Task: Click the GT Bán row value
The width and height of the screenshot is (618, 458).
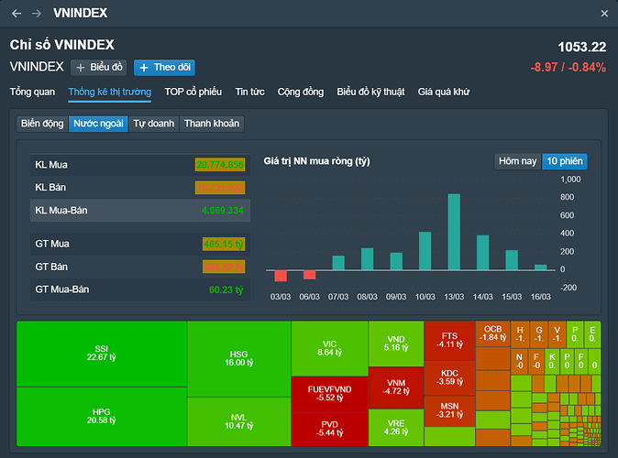Action: [x=224, y=267]
